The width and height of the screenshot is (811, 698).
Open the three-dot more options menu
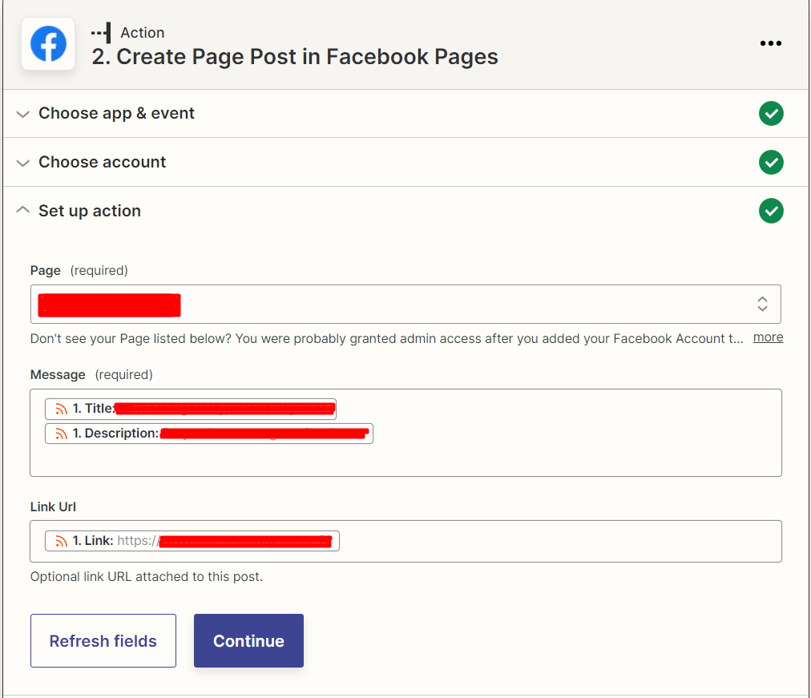[770, 43]
